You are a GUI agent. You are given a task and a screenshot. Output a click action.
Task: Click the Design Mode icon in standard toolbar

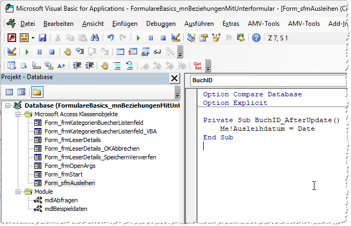[x=175, y=38]
